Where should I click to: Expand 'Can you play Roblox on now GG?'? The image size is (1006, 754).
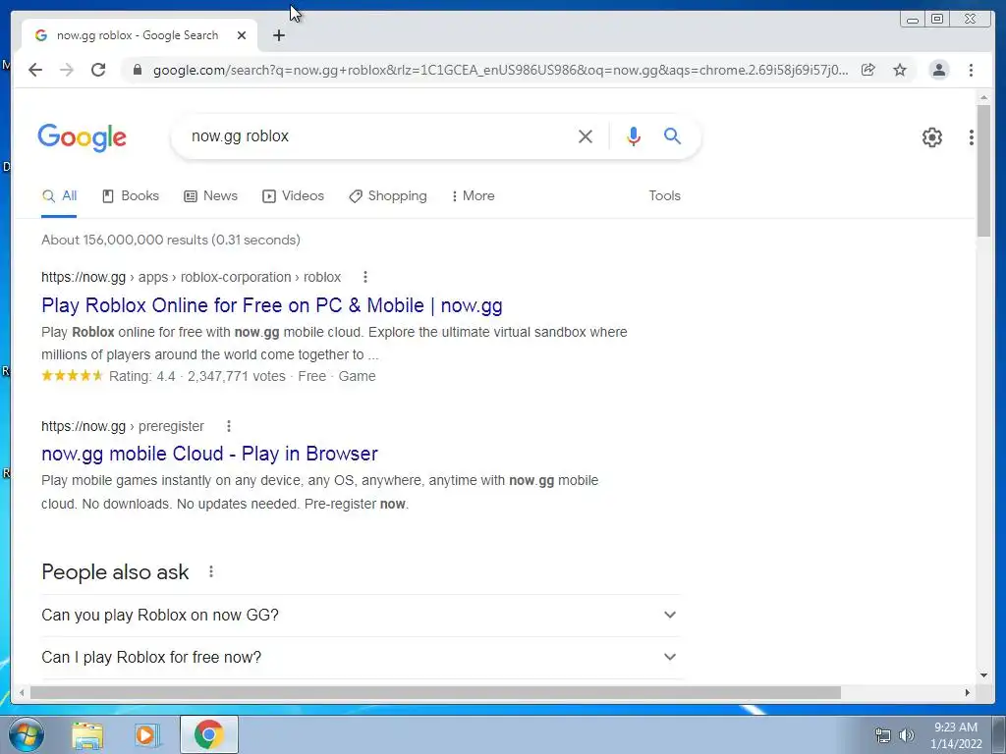tap(360, 615)
